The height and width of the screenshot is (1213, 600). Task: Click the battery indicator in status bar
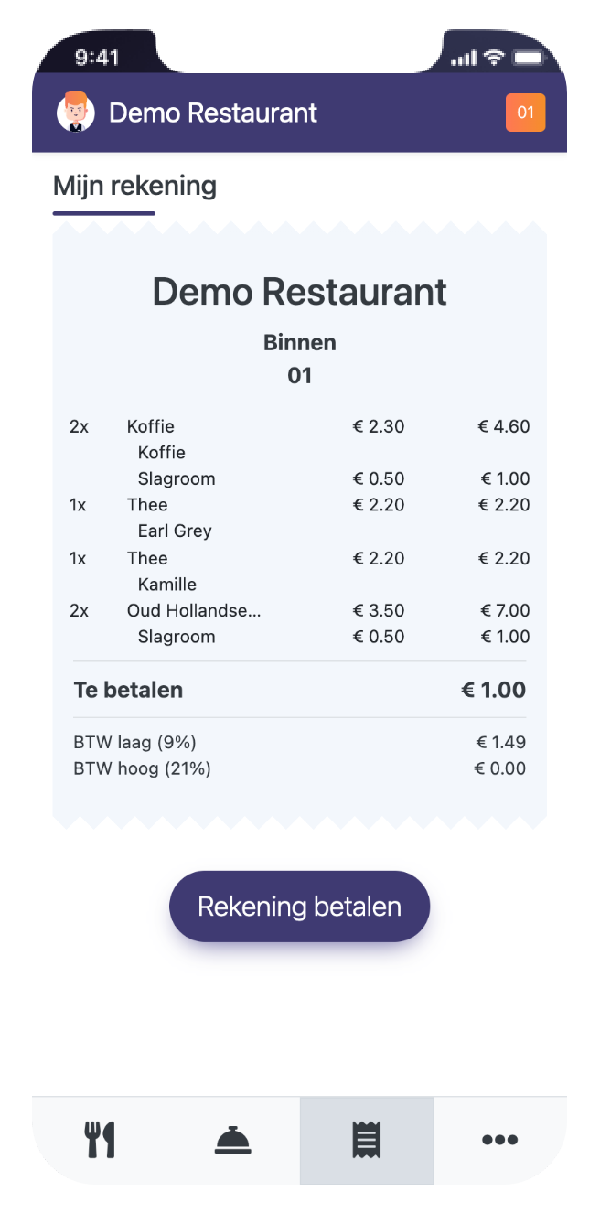click(529, 58)
